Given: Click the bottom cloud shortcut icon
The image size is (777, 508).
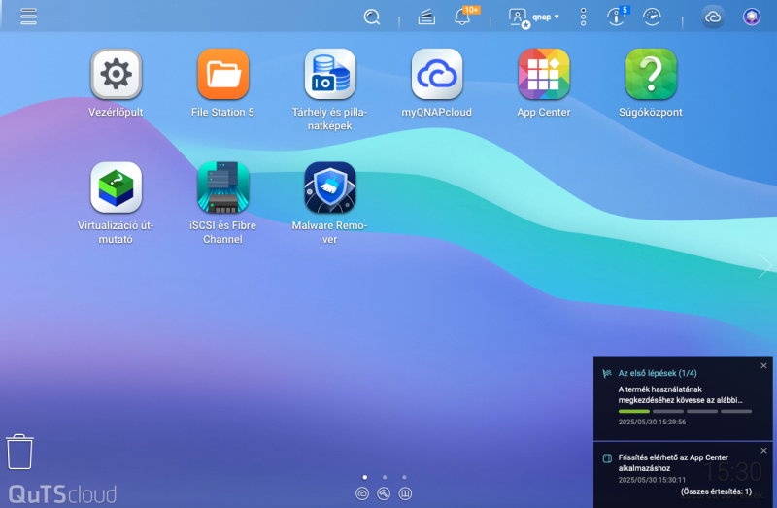Looking at the screenshot, I should [362, 493].
